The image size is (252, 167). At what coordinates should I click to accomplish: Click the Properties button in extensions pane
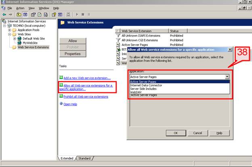click(73, 54)
